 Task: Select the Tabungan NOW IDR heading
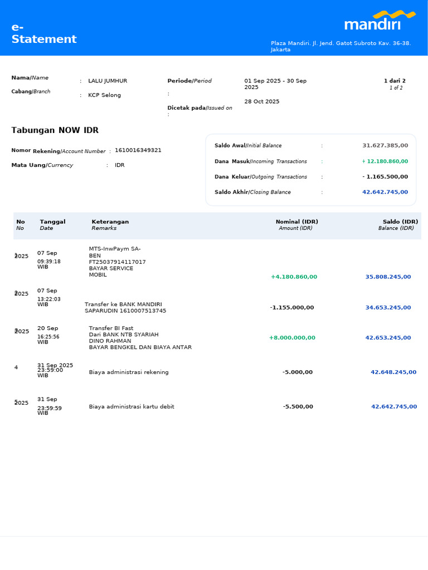pyautogui.click(x=55, y=130)
